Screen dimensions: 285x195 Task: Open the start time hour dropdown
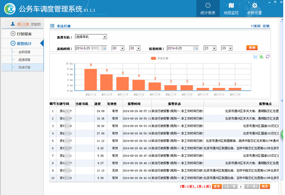pyautogui.click(x=118, y=48)
